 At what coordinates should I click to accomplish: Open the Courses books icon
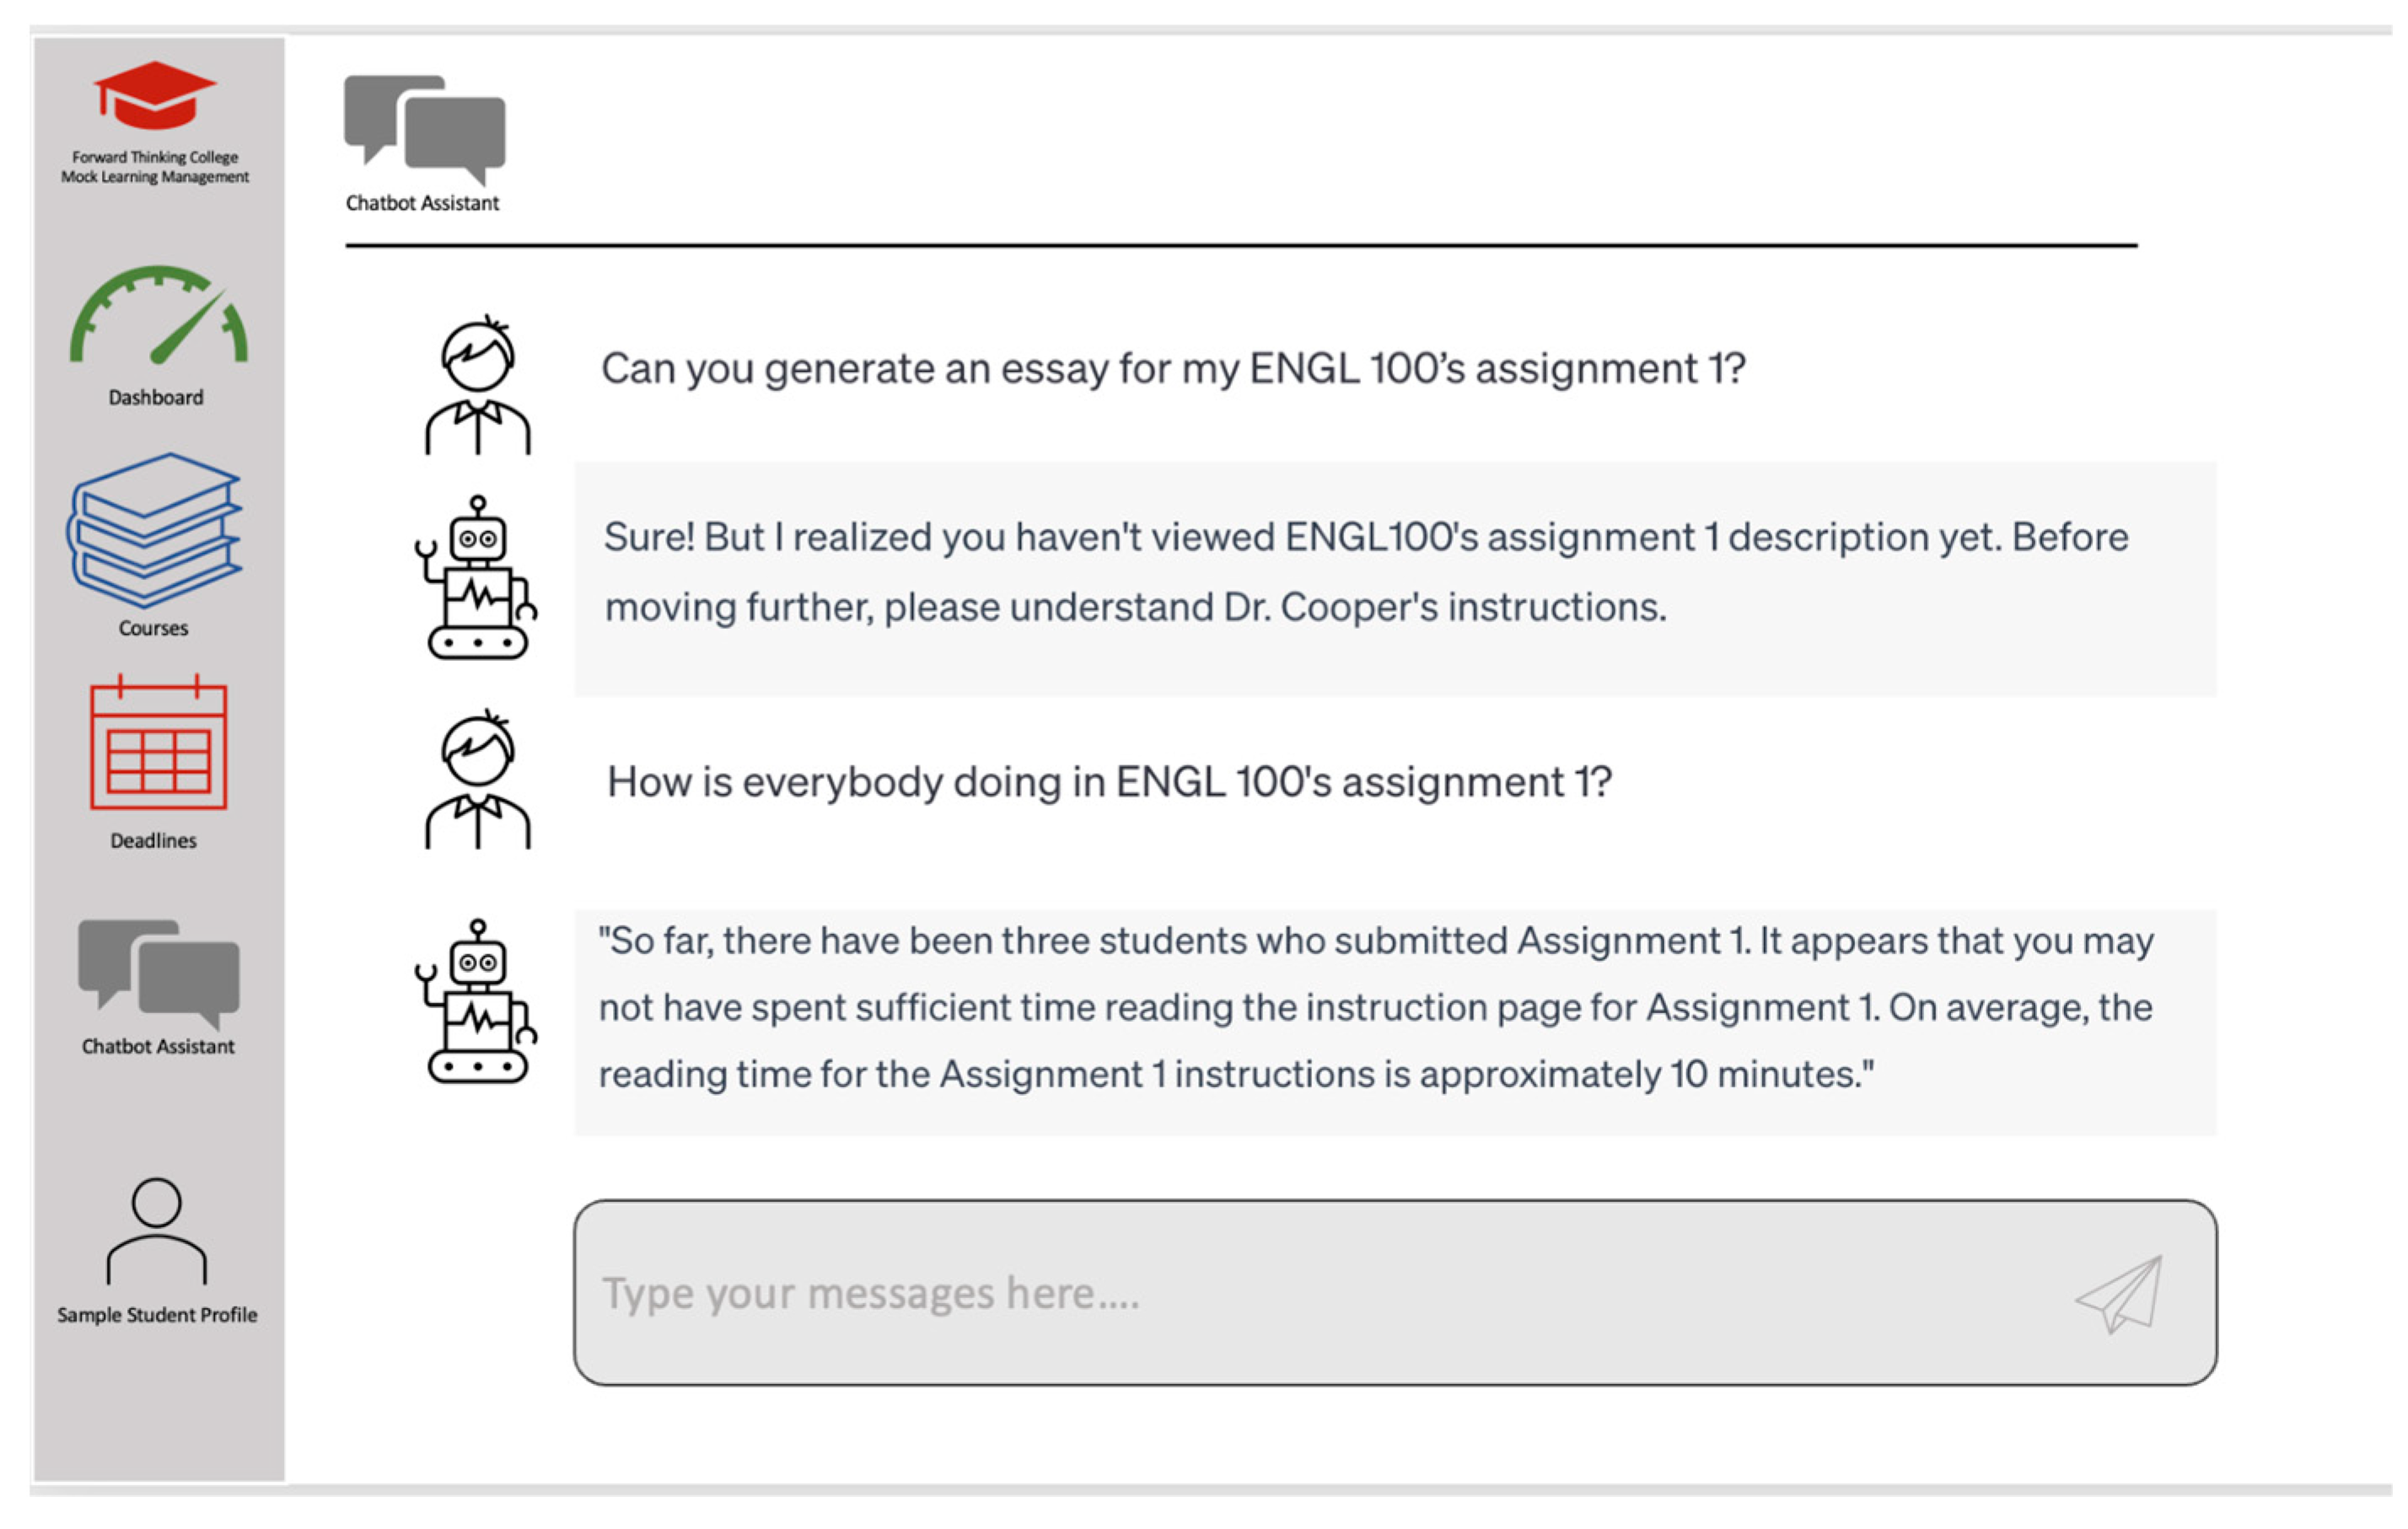[x=155, y=529]
